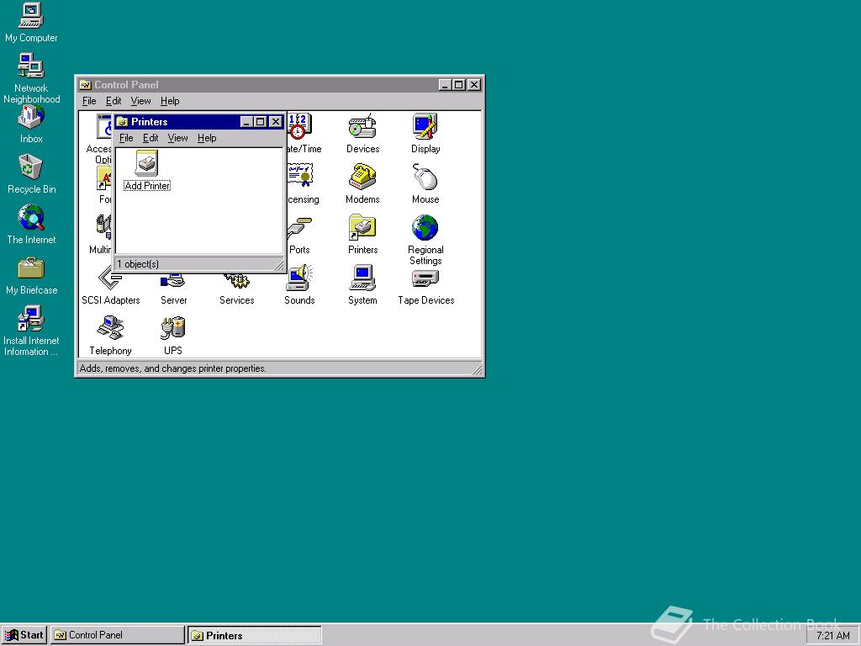Click the 7:21 AM taskbar clock
Screen dimensions: 861x646
tap(832, 636)
